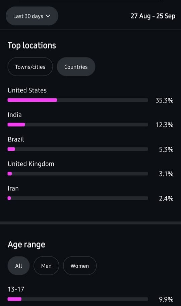The height and width of the screenshot is (306, 181).
Task: Switch to the Towns/cities tab
Action: click(x=30, y=67)
